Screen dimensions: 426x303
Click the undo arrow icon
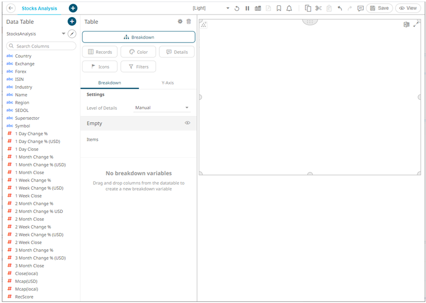[340, 9]
